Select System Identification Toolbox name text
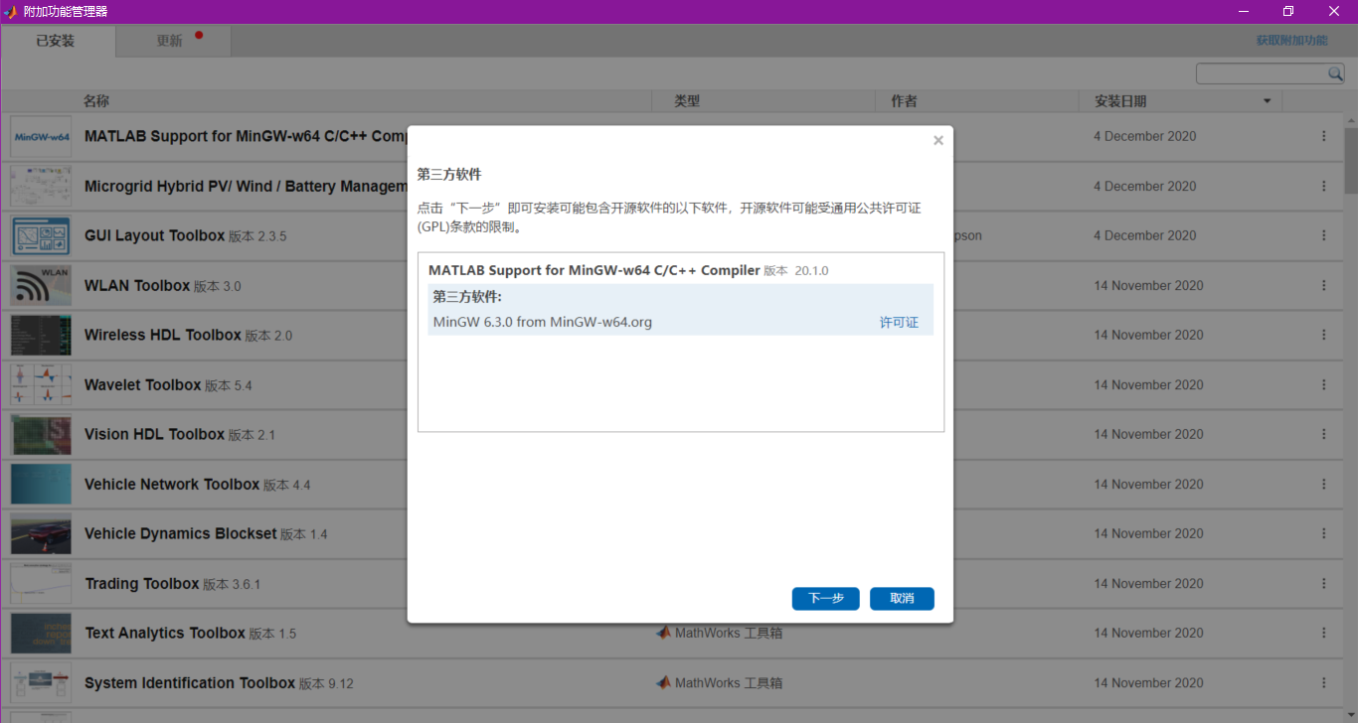Image resolution: width=1358 pixels, height=723 pixels. pos(190,682)
